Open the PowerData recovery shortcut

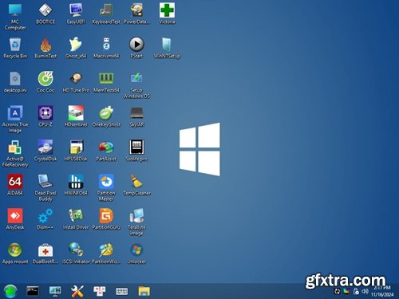tap(136, 14)
